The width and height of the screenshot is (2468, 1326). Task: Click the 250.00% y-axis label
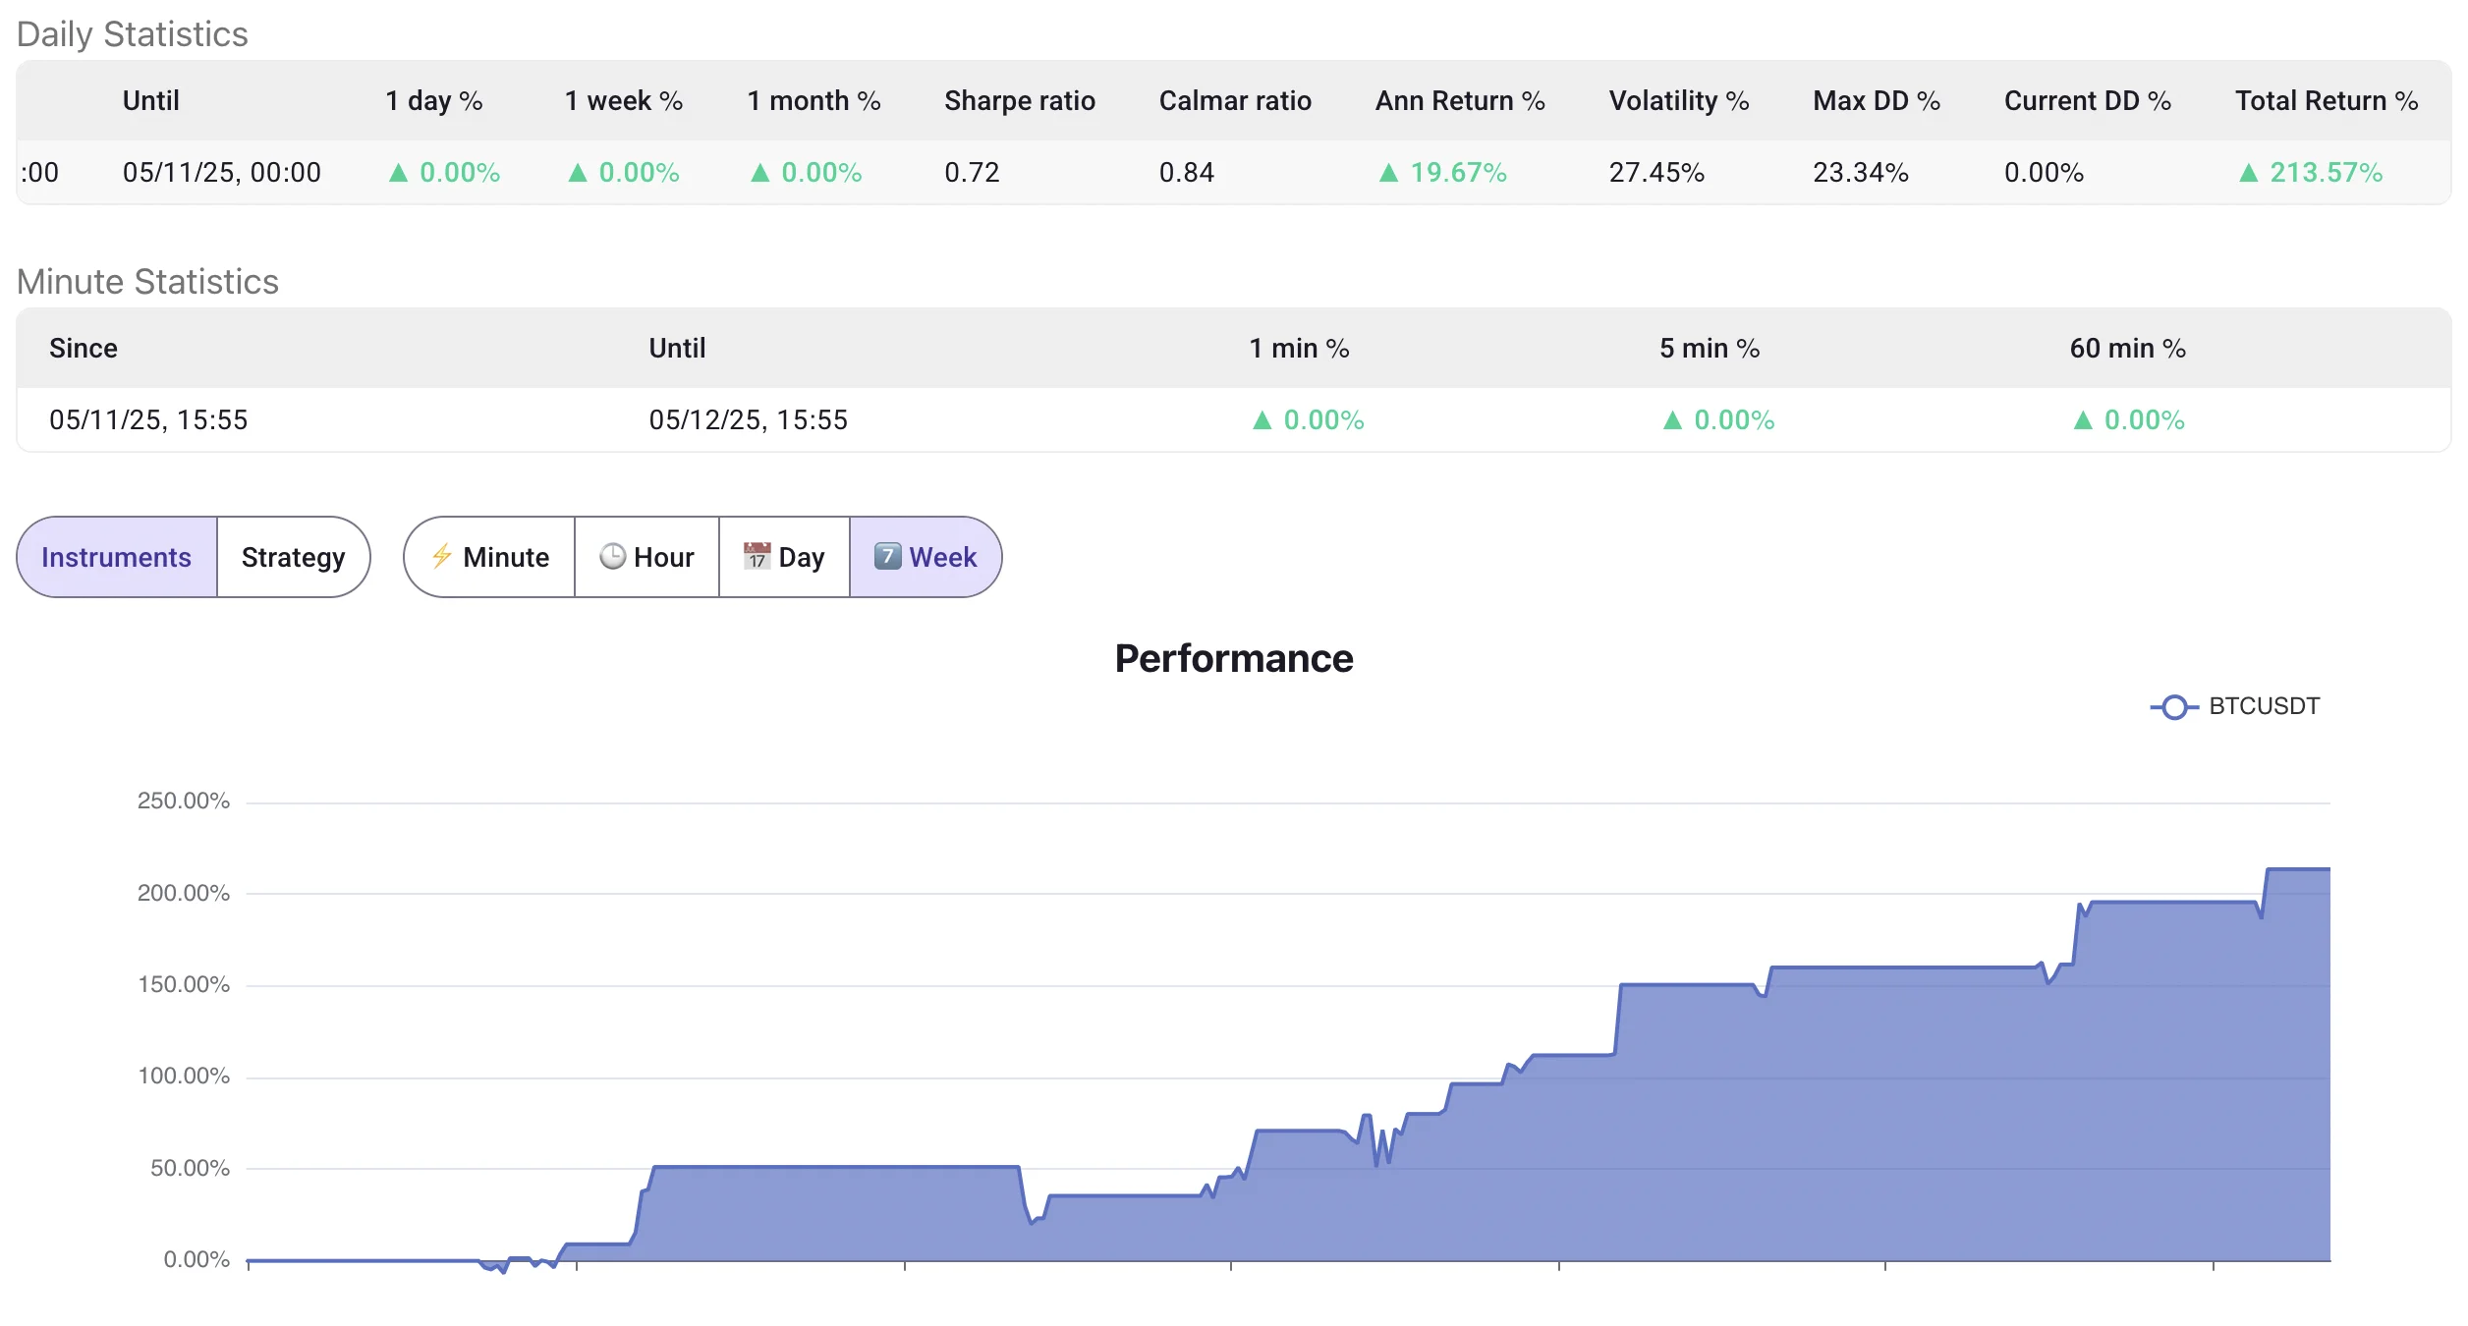[184, 801]
